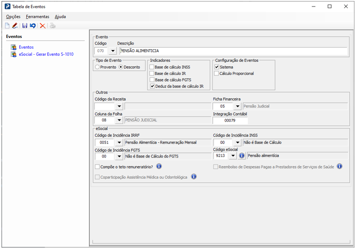356x248 pixels.
Task: Click the Coluna da Folha code 08
Action: (104, 120)
